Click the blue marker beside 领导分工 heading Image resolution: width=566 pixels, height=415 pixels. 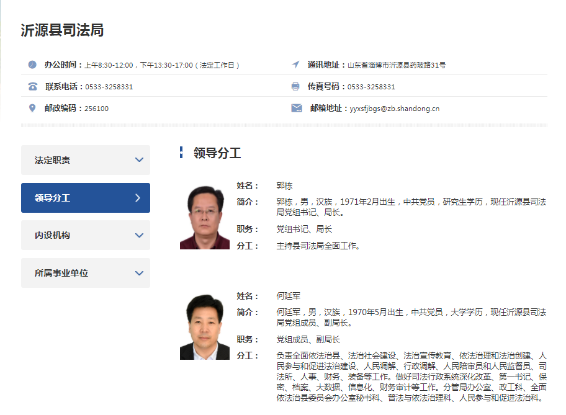[x=181, y=153]
